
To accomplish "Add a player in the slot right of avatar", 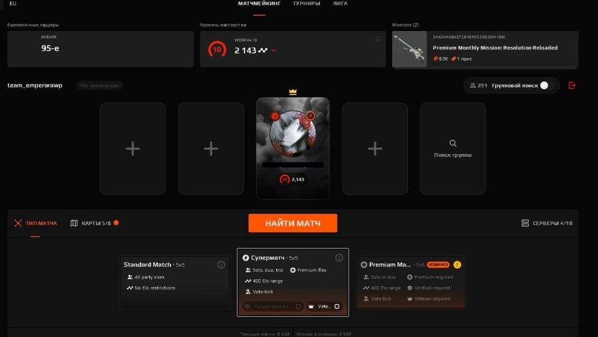I will 375,148.
